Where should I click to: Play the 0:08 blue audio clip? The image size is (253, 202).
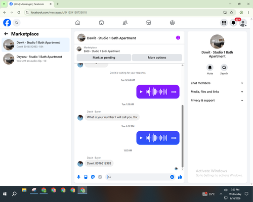tap(141, 138)
